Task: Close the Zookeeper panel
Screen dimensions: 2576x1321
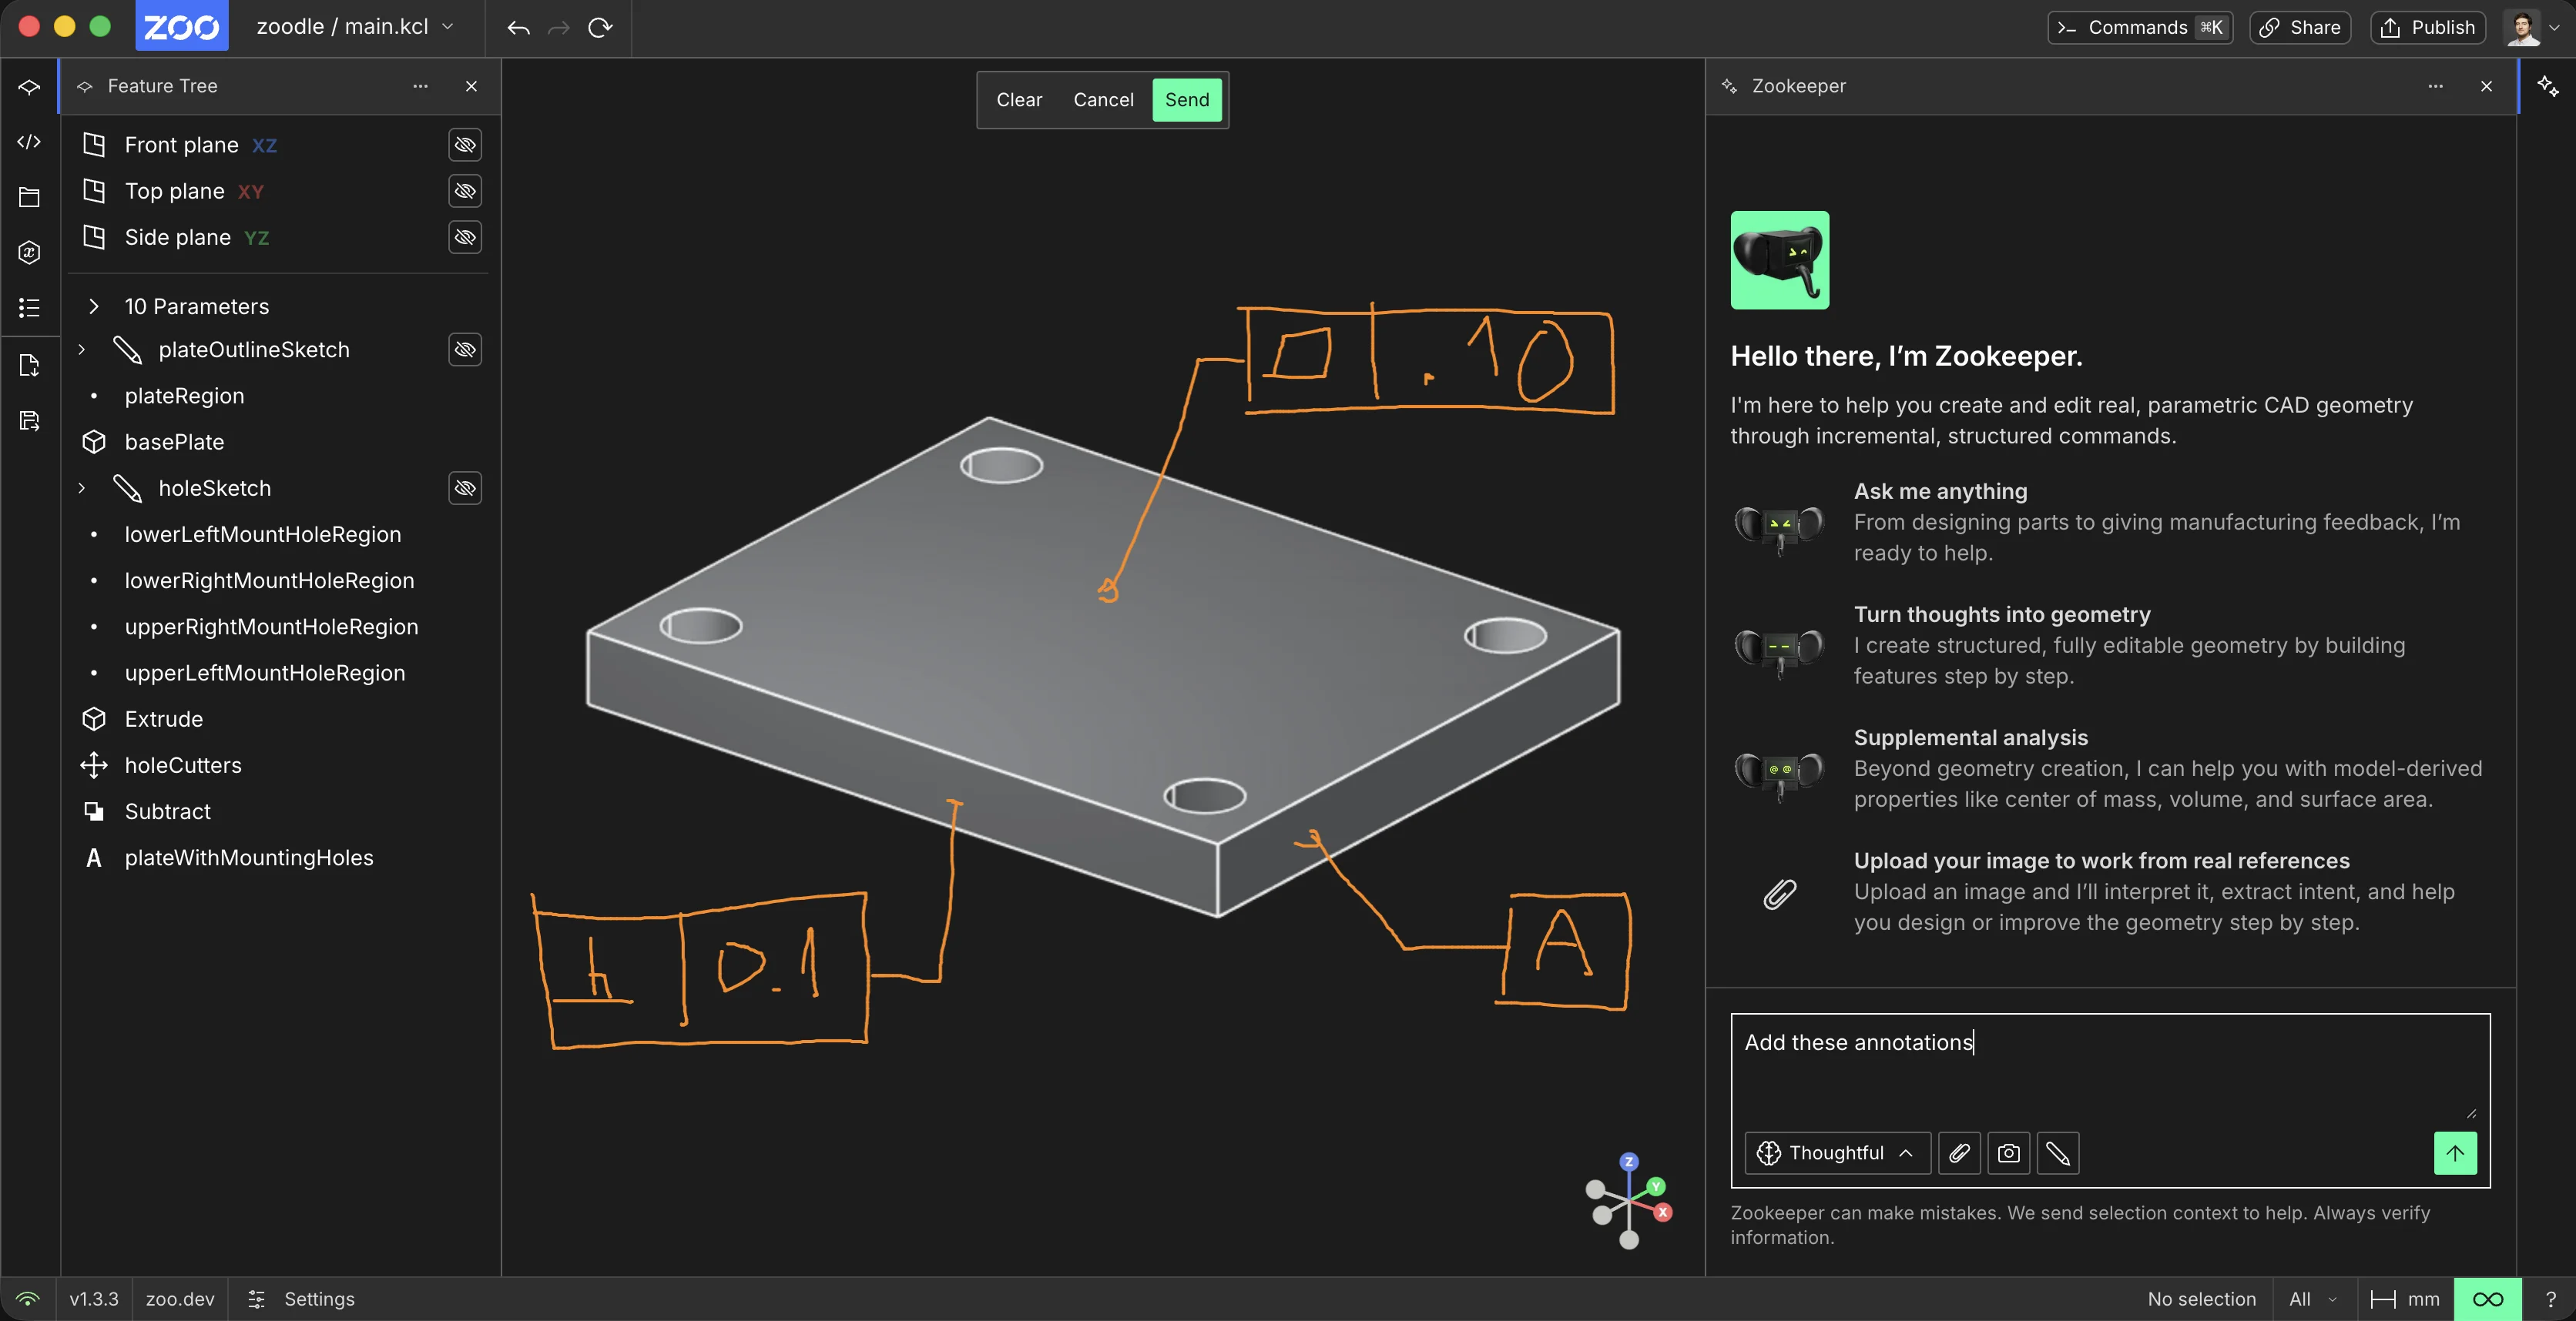Action: [x=2487, y=86]
